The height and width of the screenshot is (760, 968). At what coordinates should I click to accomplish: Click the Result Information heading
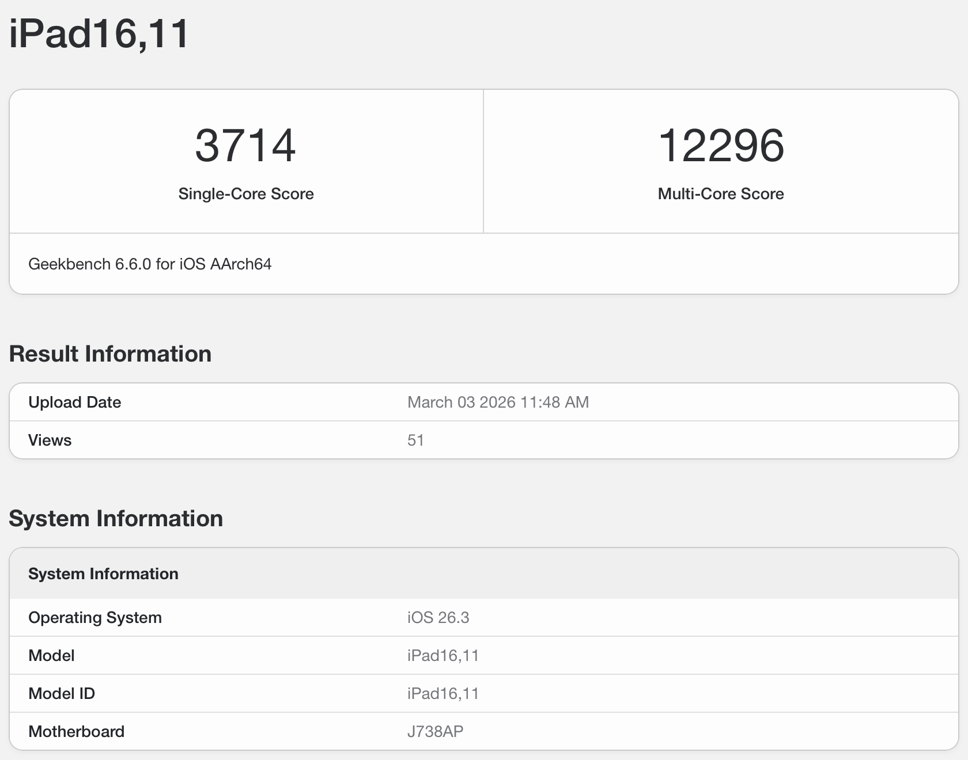[x=110, y=354]
